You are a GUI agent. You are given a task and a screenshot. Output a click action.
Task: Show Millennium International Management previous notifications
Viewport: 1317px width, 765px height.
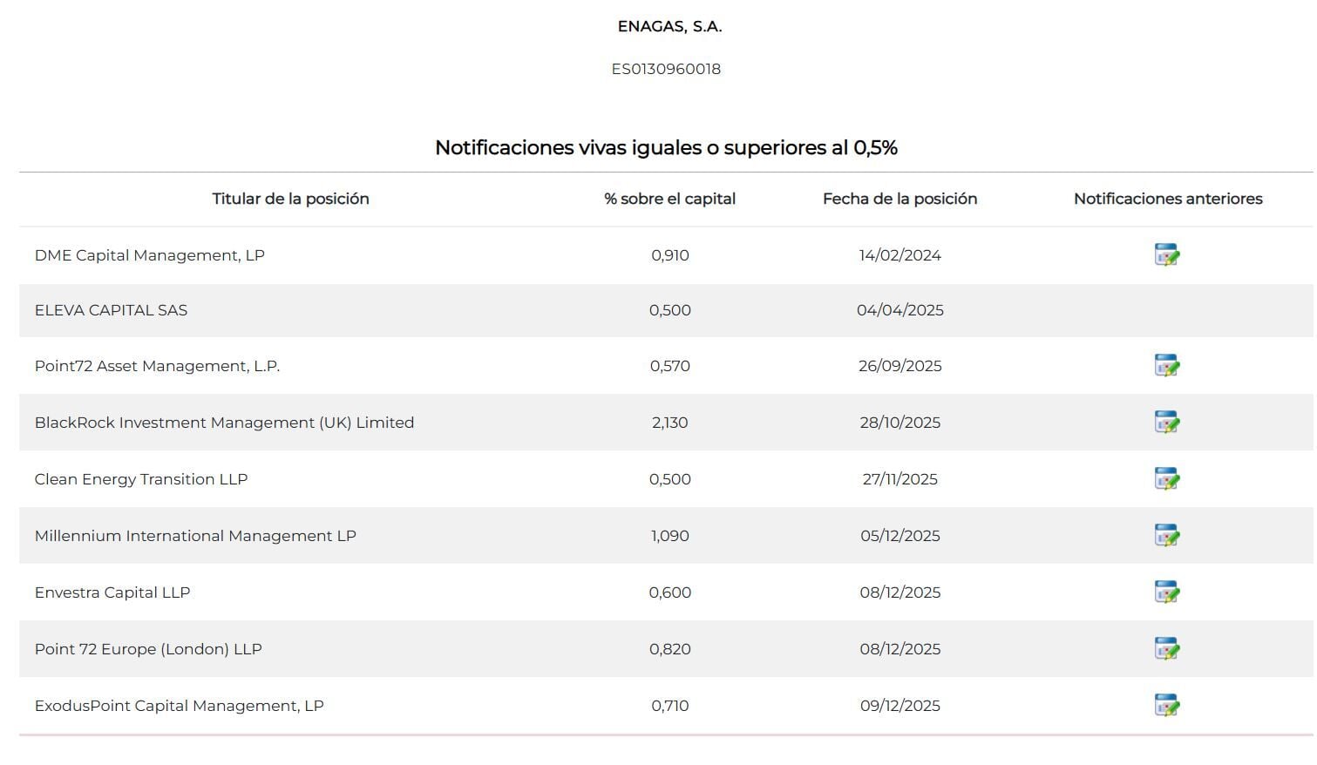point(1166,536)
